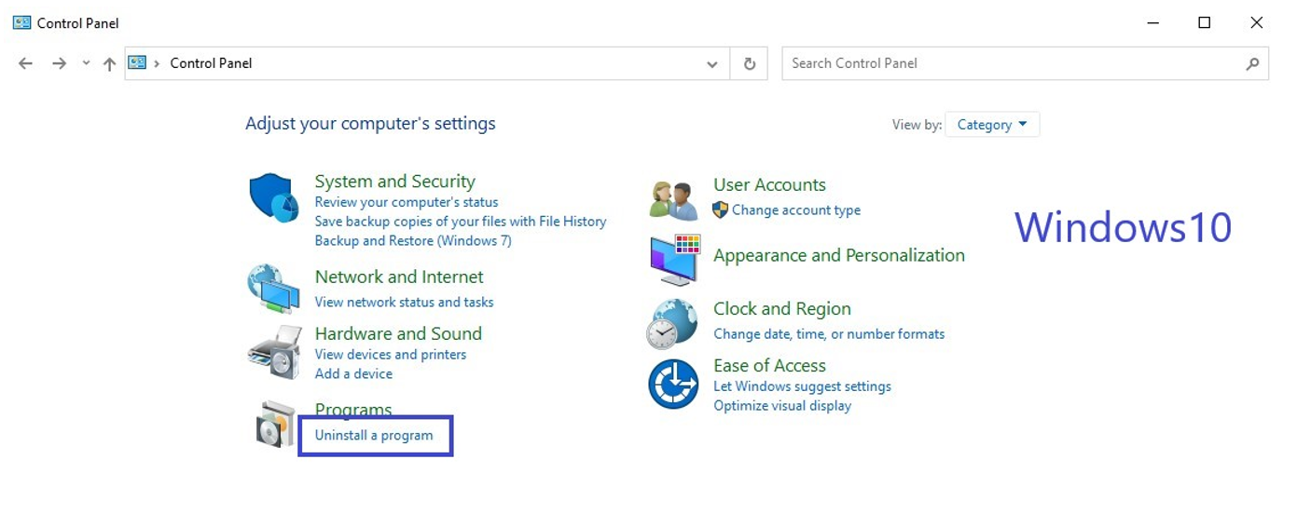Expand the View by Category dropdown

point(992,125)
